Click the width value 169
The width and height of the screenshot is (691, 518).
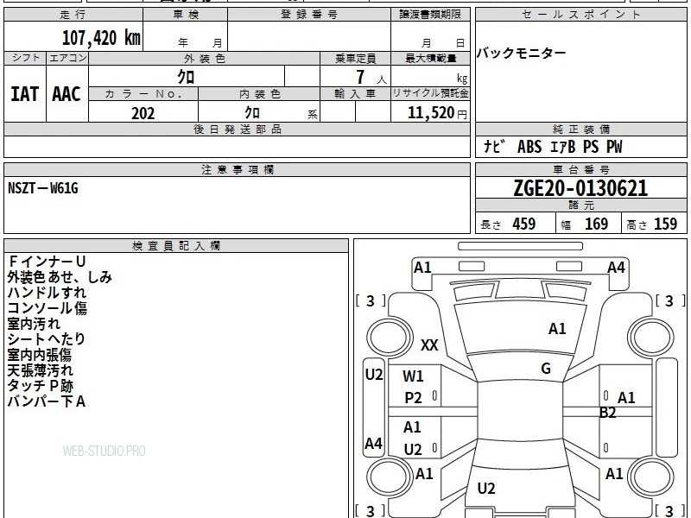(x=596, y=224)
